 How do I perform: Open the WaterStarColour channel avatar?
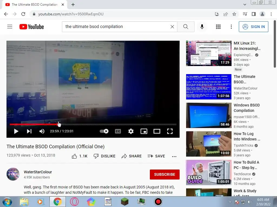click(13, 174)
